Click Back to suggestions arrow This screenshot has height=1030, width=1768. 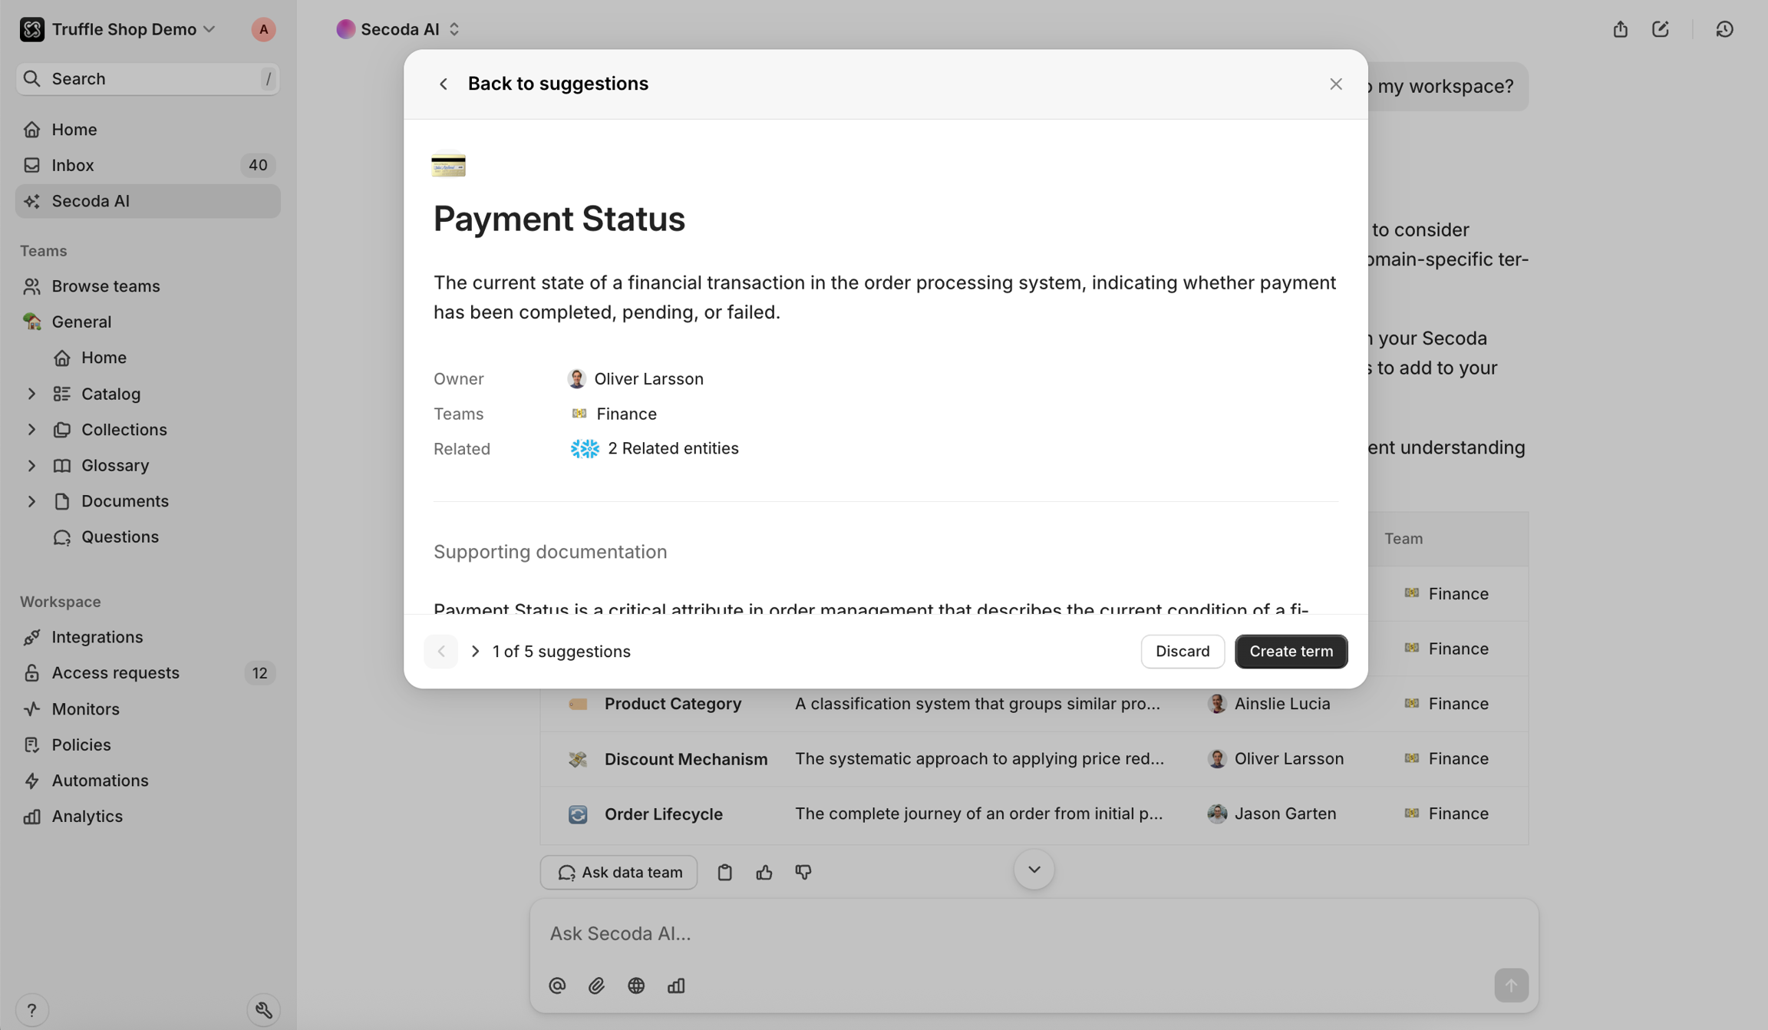[x=444, y=84]
